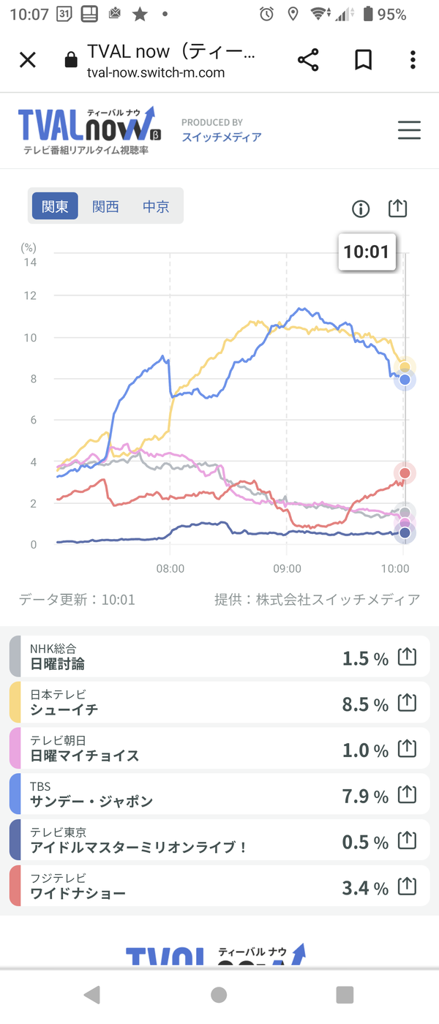439x1024 pixels.
Task: Switch to the 中京 region
Action: [156, 206]
